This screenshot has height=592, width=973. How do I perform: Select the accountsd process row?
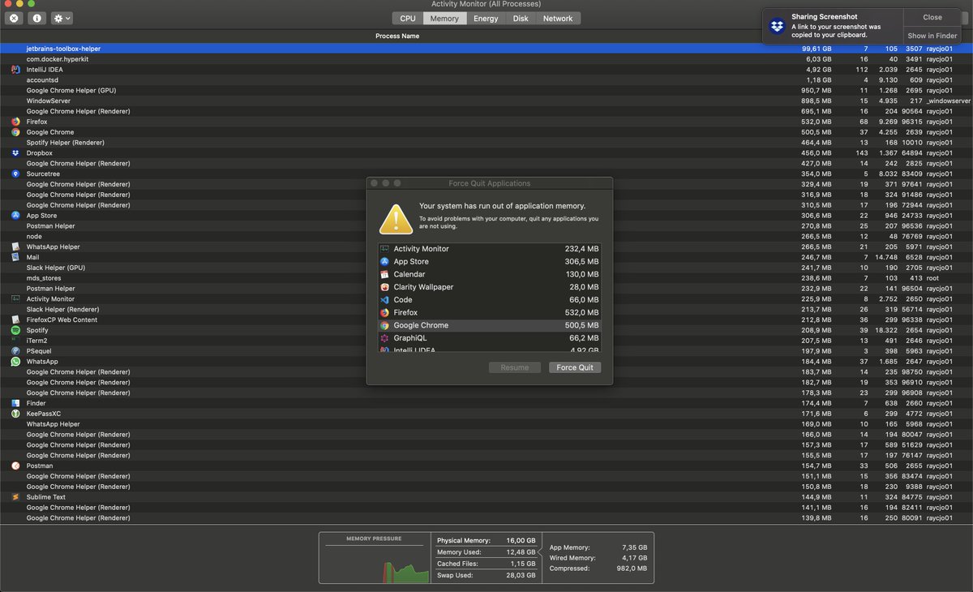[x=486, y=80]
